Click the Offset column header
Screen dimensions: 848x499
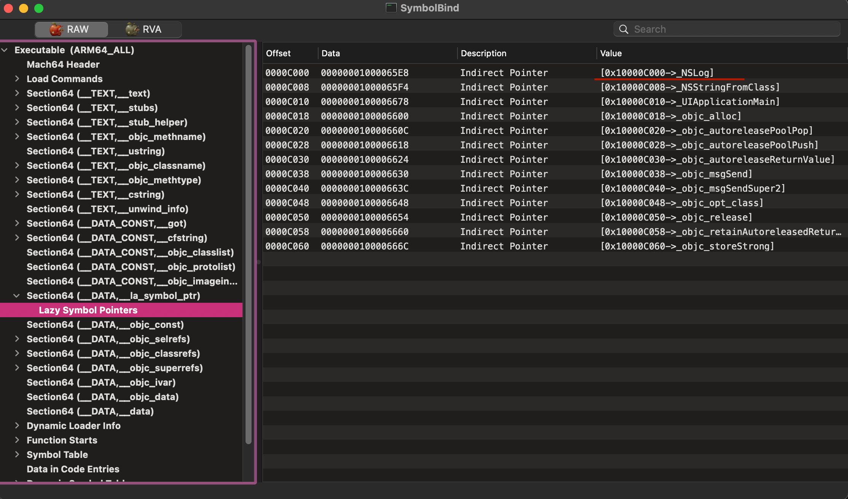[290, 53]
